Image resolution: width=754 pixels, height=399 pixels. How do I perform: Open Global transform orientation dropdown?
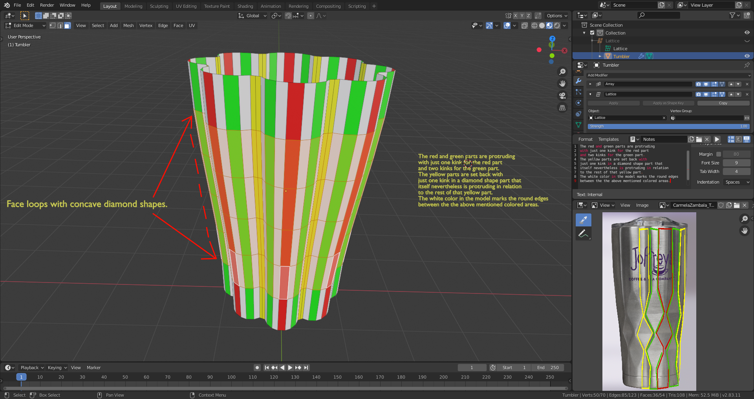click(x=253, y=16)
